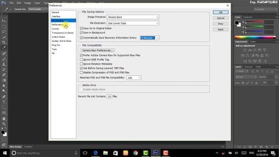
Task: Add a Vibrance adjustment
Action: [x=265, y=50]
